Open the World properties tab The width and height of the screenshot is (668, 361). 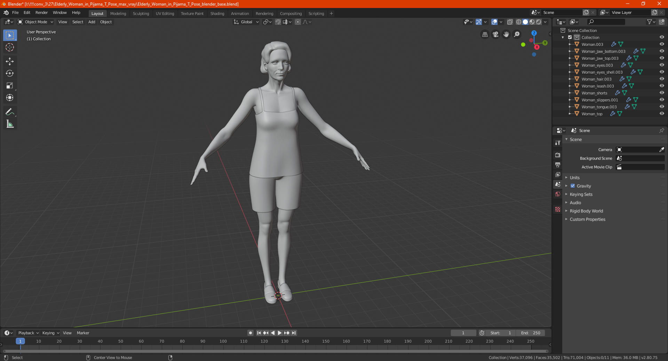point(558,194)
